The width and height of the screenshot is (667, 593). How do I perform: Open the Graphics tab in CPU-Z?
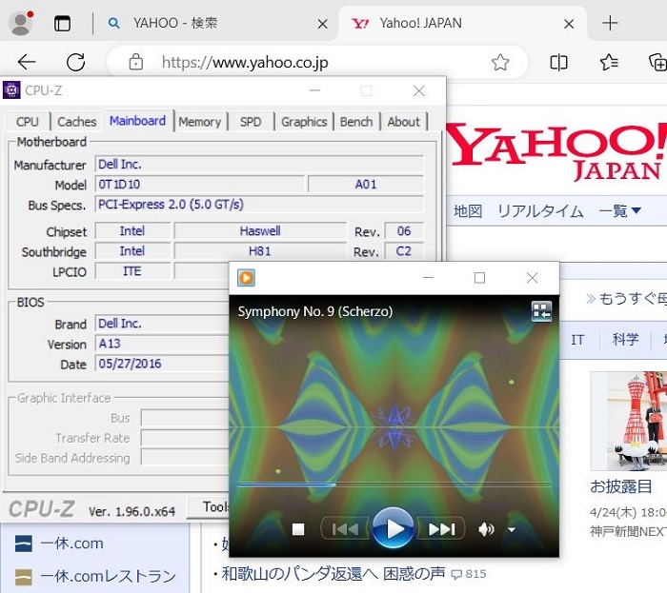pos(304,122)
